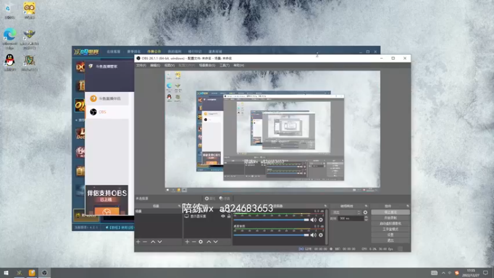Image resolution: width=494 pixels, height=278 pixels.
Task: Pop out the 转场特效 transitions dock
Action: coord(366,206)
